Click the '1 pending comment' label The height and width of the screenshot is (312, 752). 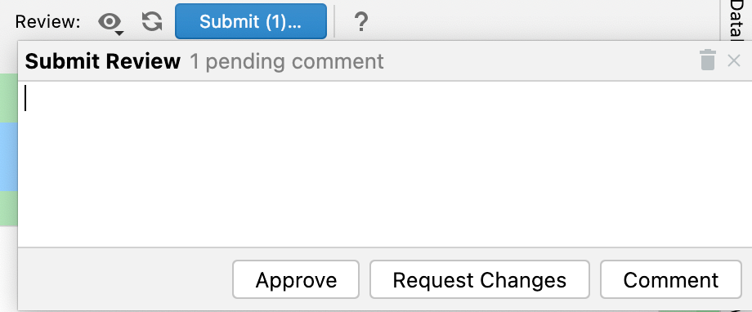[x=287, y=61]
